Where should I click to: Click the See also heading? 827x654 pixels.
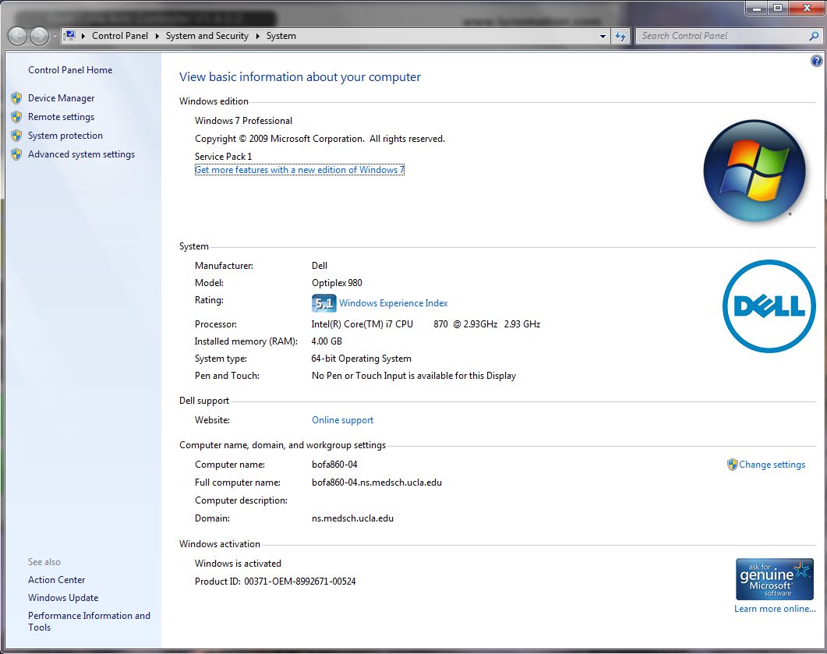point(44,562)
